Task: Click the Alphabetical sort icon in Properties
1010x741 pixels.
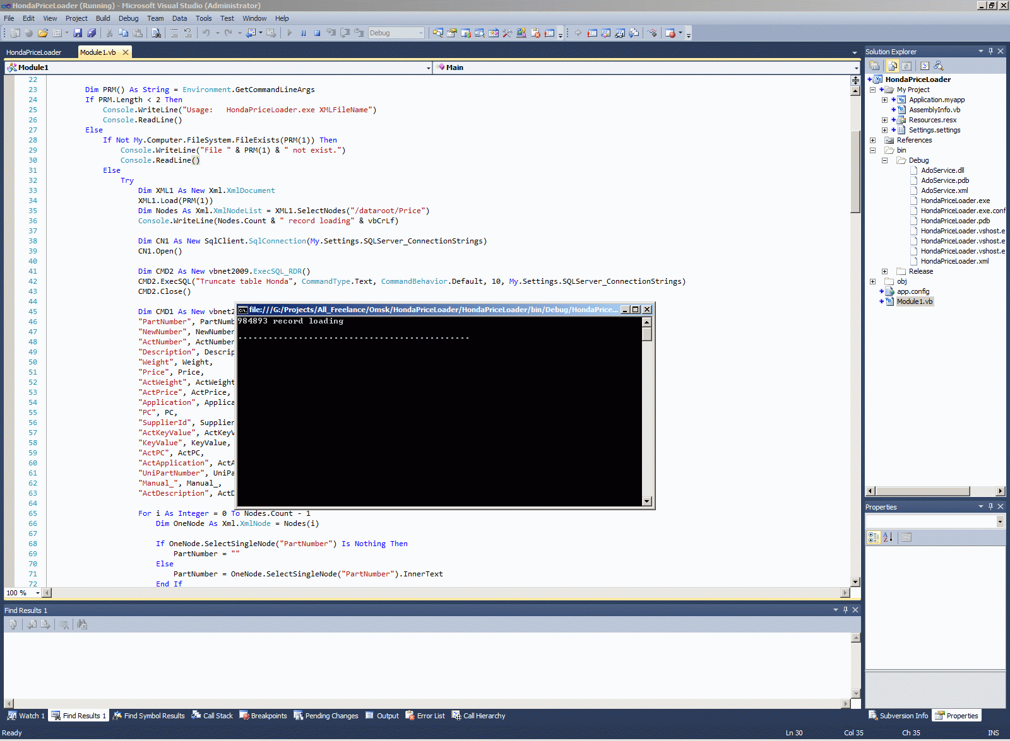Action: coord(888,537)
